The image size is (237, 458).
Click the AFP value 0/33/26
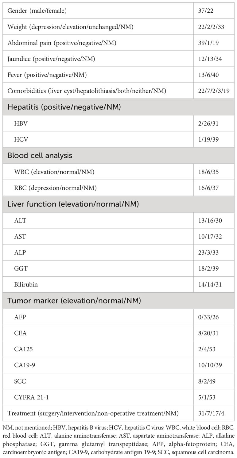(x=208, y=317)
